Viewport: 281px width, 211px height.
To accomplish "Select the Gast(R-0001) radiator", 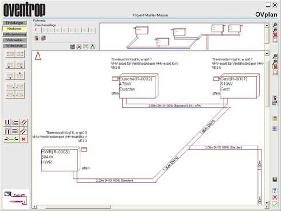I will pos(240,86).
